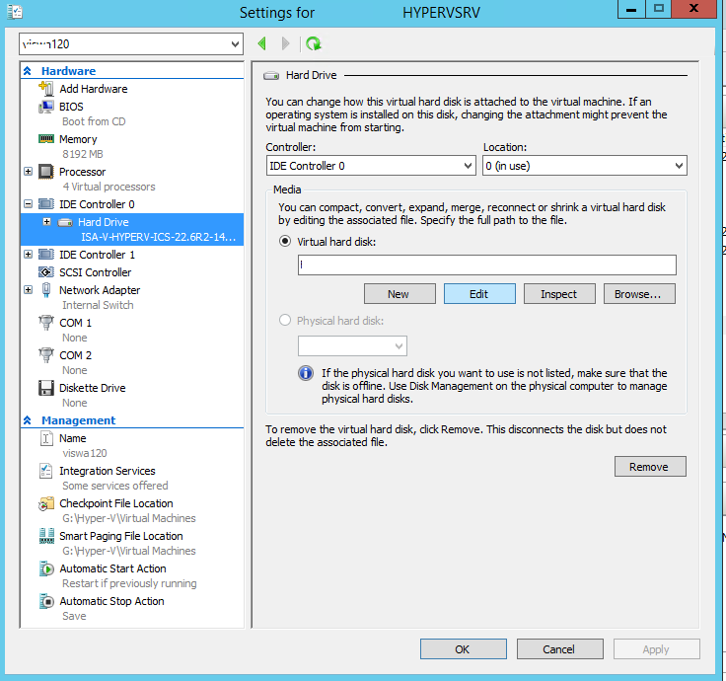
Task: Click 'Restart if previously running' text
Action: point(129,583)
